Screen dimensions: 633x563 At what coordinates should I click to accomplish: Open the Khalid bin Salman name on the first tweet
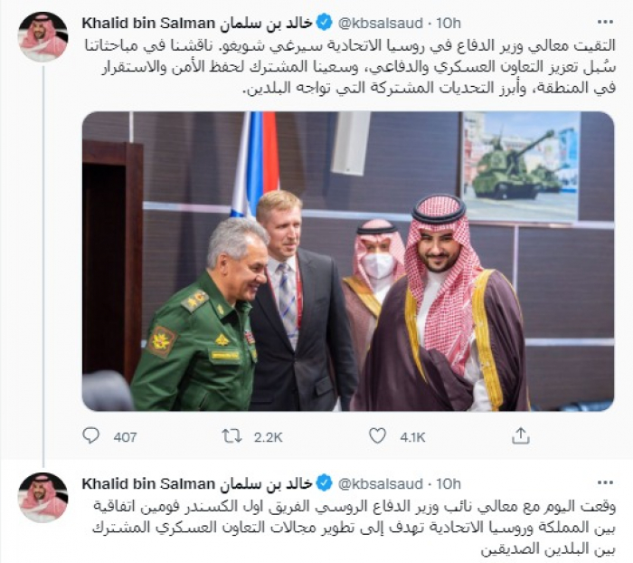click(x=197, y=21)
